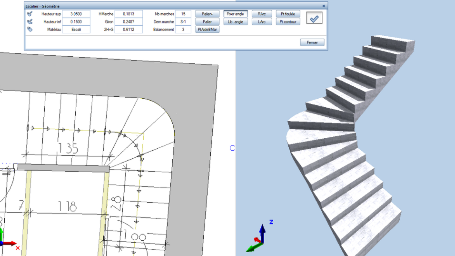The height and width of the screenshot is (256, 455).
Task: Click the Fermer button
Action: click(312, 42)
